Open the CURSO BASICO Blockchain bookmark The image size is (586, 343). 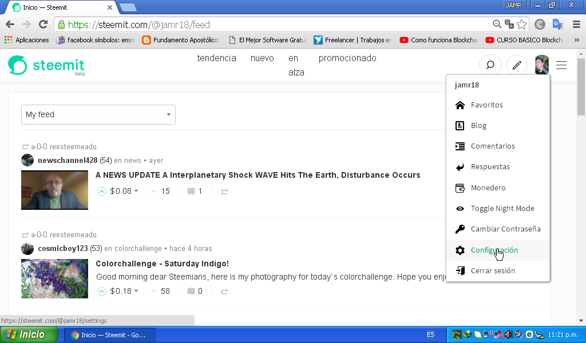[524, 40]
